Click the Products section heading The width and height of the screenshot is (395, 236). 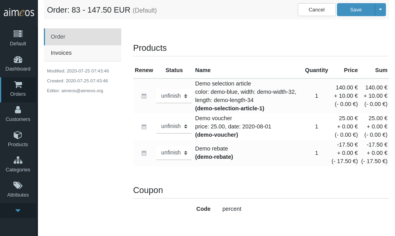(x=150, y=48)
